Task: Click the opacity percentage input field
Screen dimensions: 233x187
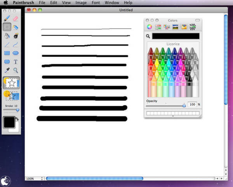Action: pos(192,105)
